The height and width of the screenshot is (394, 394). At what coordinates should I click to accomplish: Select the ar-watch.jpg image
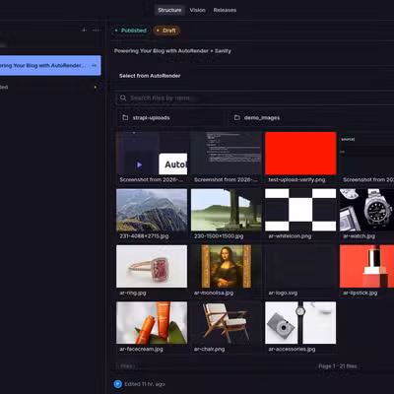coord(366,210)
